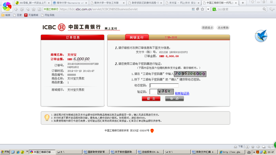Click the status bar window icon

pyautogui.click(x=264, y=147)
